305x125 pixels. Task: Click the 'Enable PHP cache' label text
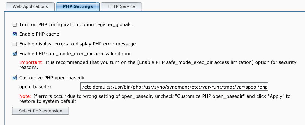39,34
